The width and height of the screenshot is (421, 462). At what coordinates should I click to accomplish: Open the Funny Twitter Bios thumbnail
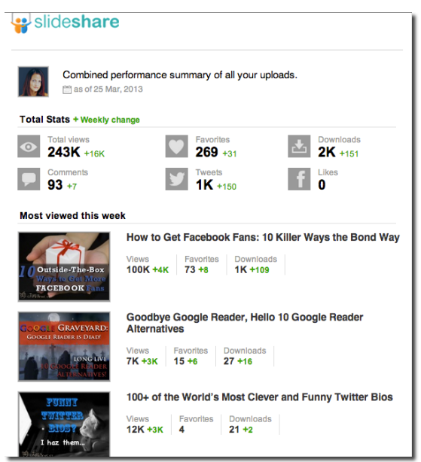64,424
